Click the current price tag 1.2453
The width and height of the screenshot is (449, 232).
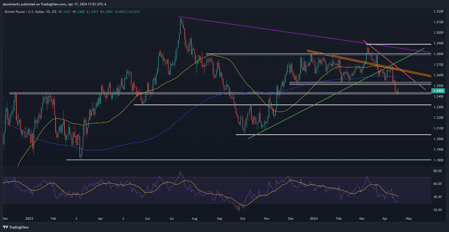[439, 91]
